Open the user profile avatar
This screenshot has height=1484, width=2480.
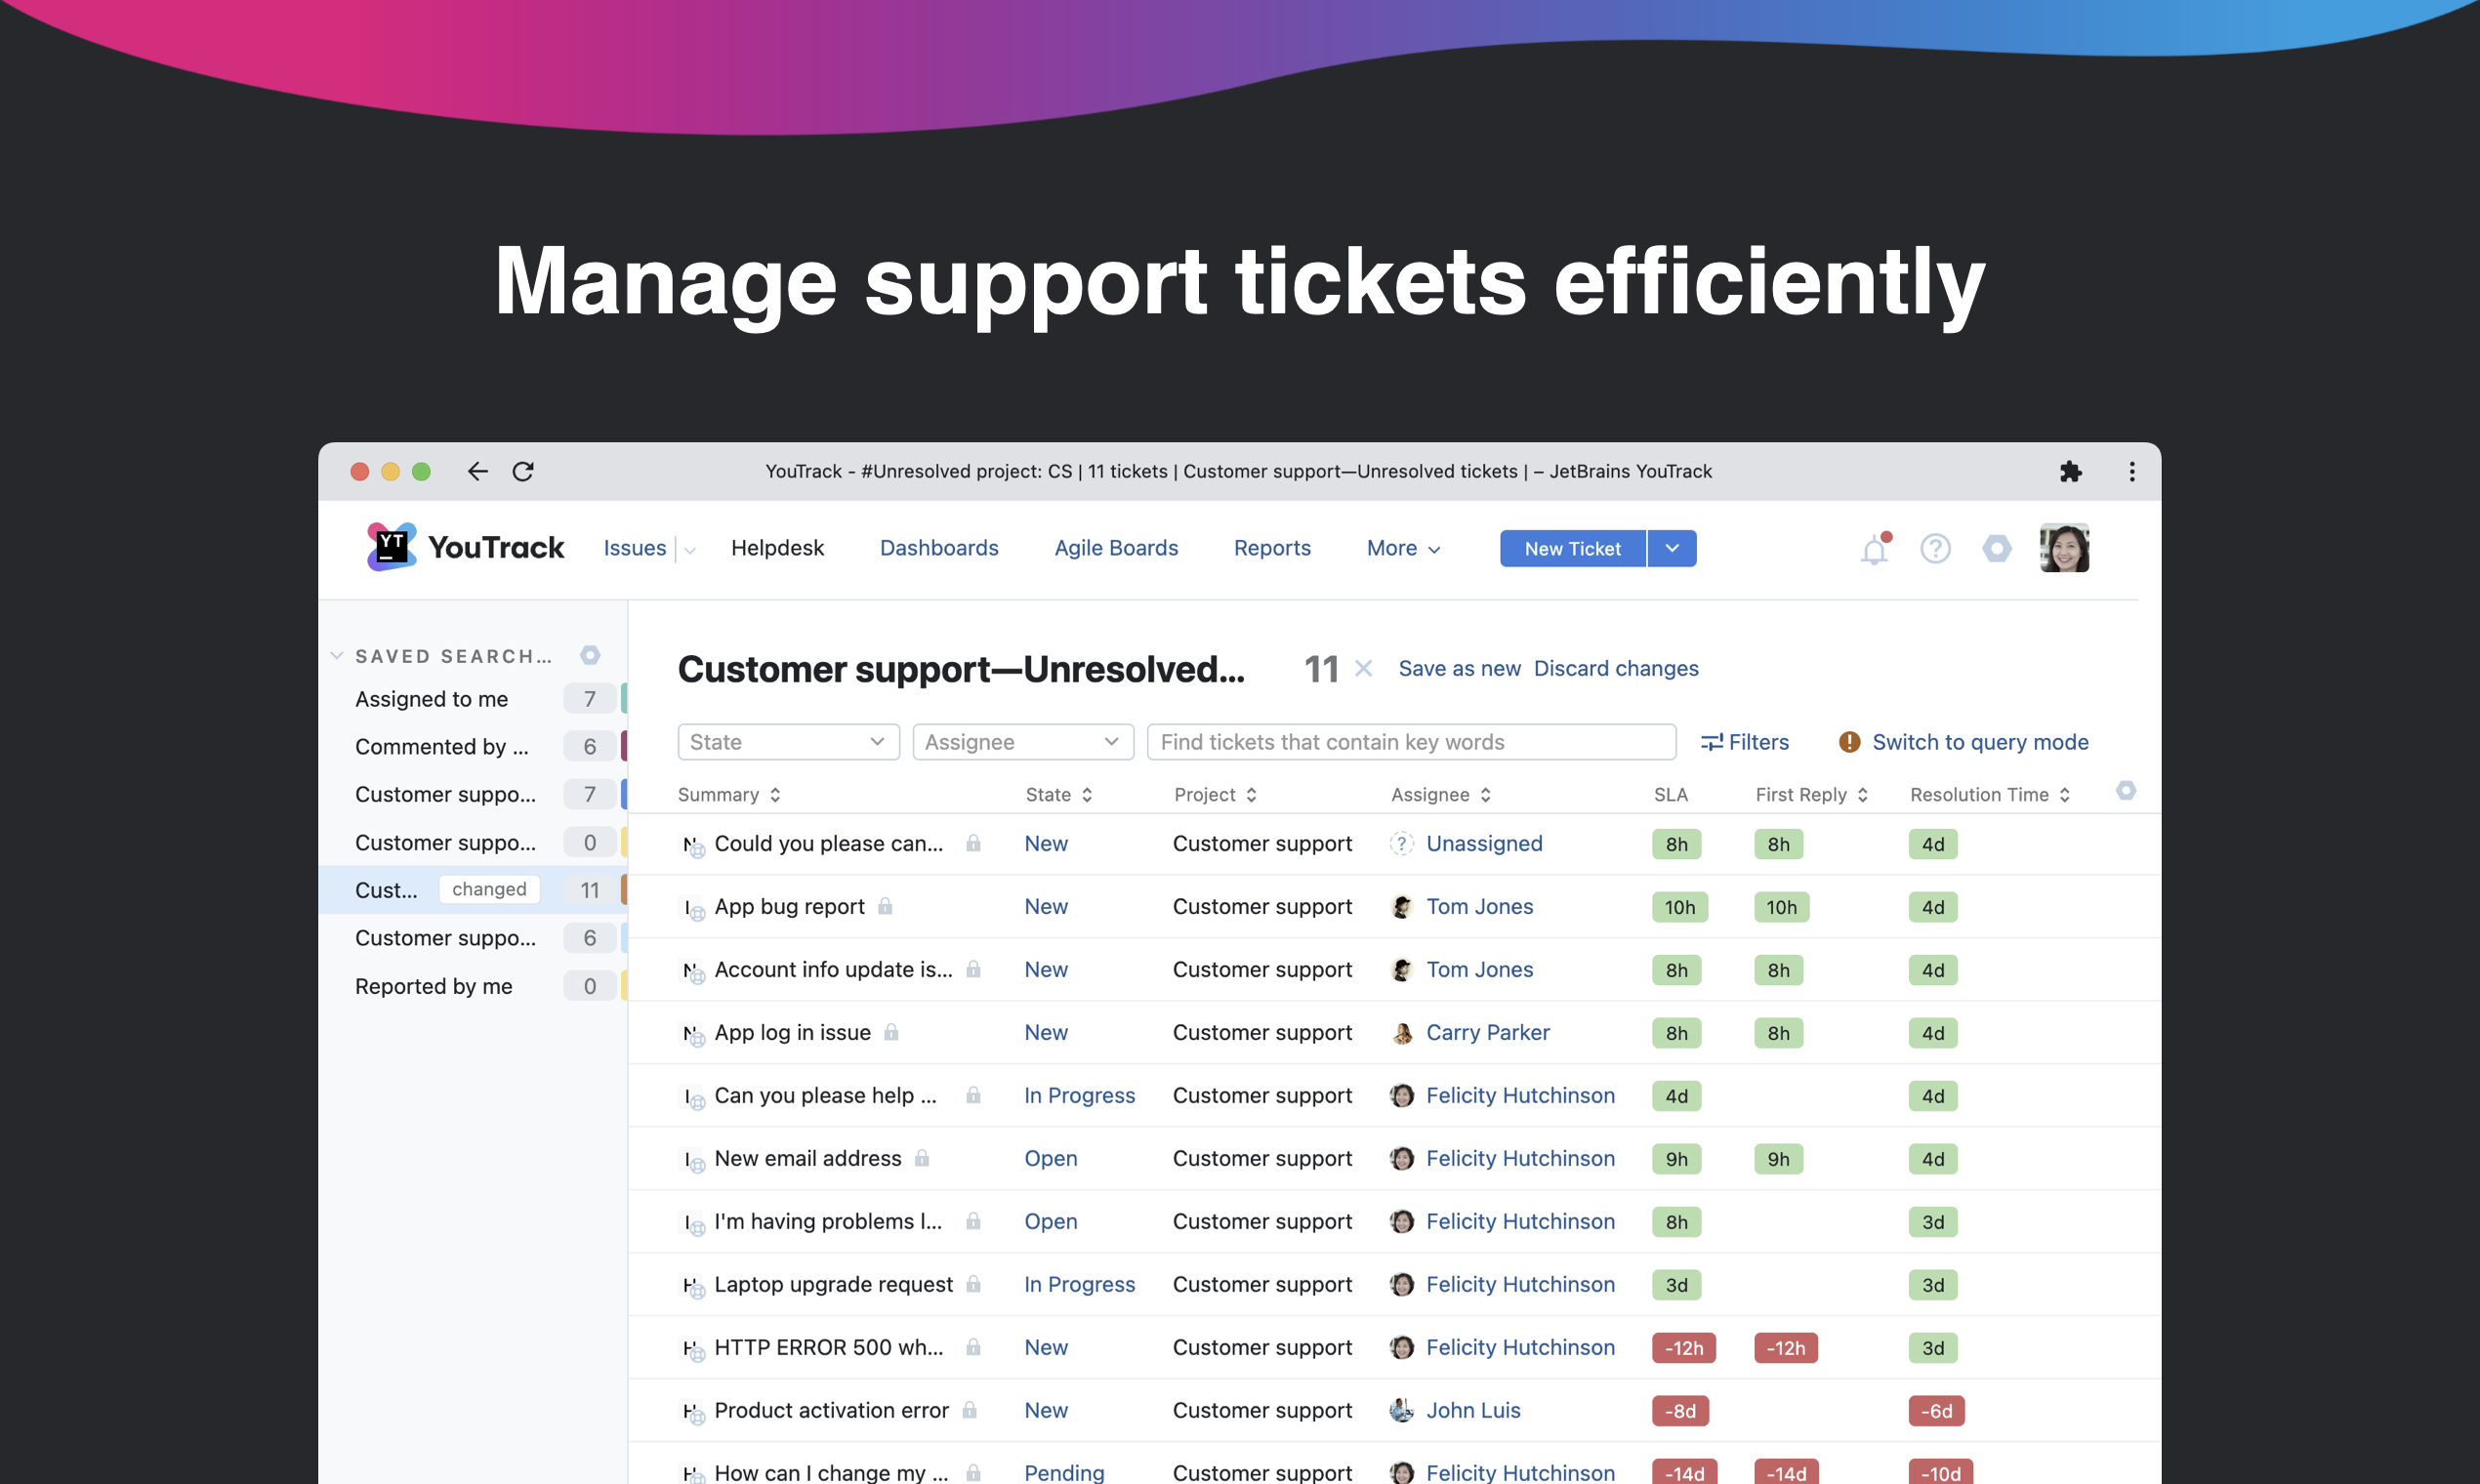coord(2064,547)
